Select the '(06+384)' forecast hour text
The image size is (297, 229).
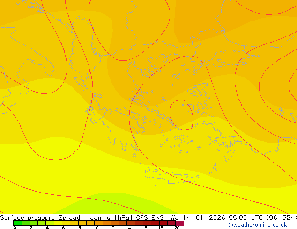(x=282, y=218)
